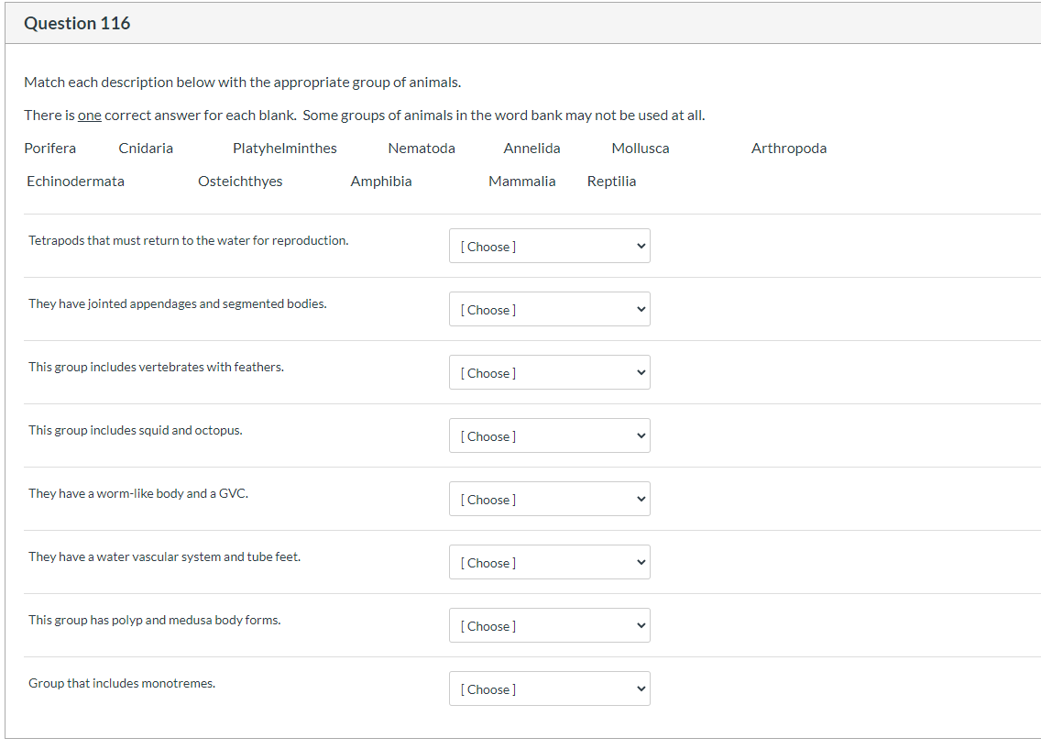Select the word Osteichthyes
1041x749 pixels.
click(240, 182)
